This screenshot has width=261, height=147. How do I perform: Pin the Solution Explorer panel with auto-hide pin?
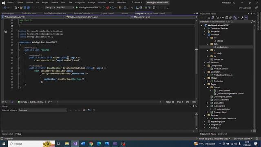coord(251,13)
